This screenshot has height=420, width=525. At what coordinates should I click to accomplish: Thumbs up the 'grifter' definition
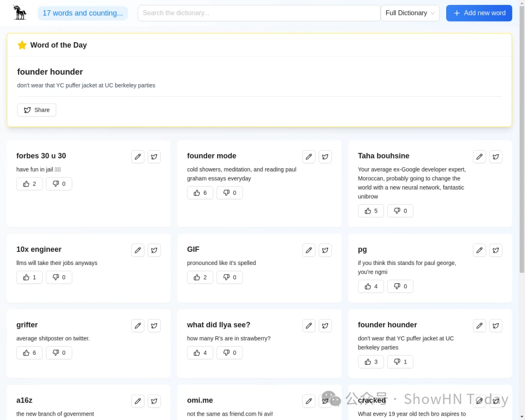click(x=29, y=352)
